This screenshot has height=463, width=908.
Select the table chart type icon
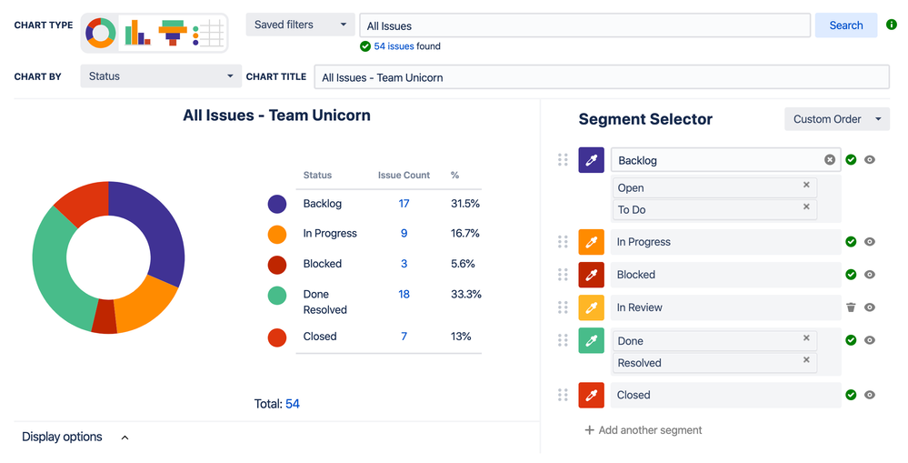pyautogui.click(x=208, y=33)
